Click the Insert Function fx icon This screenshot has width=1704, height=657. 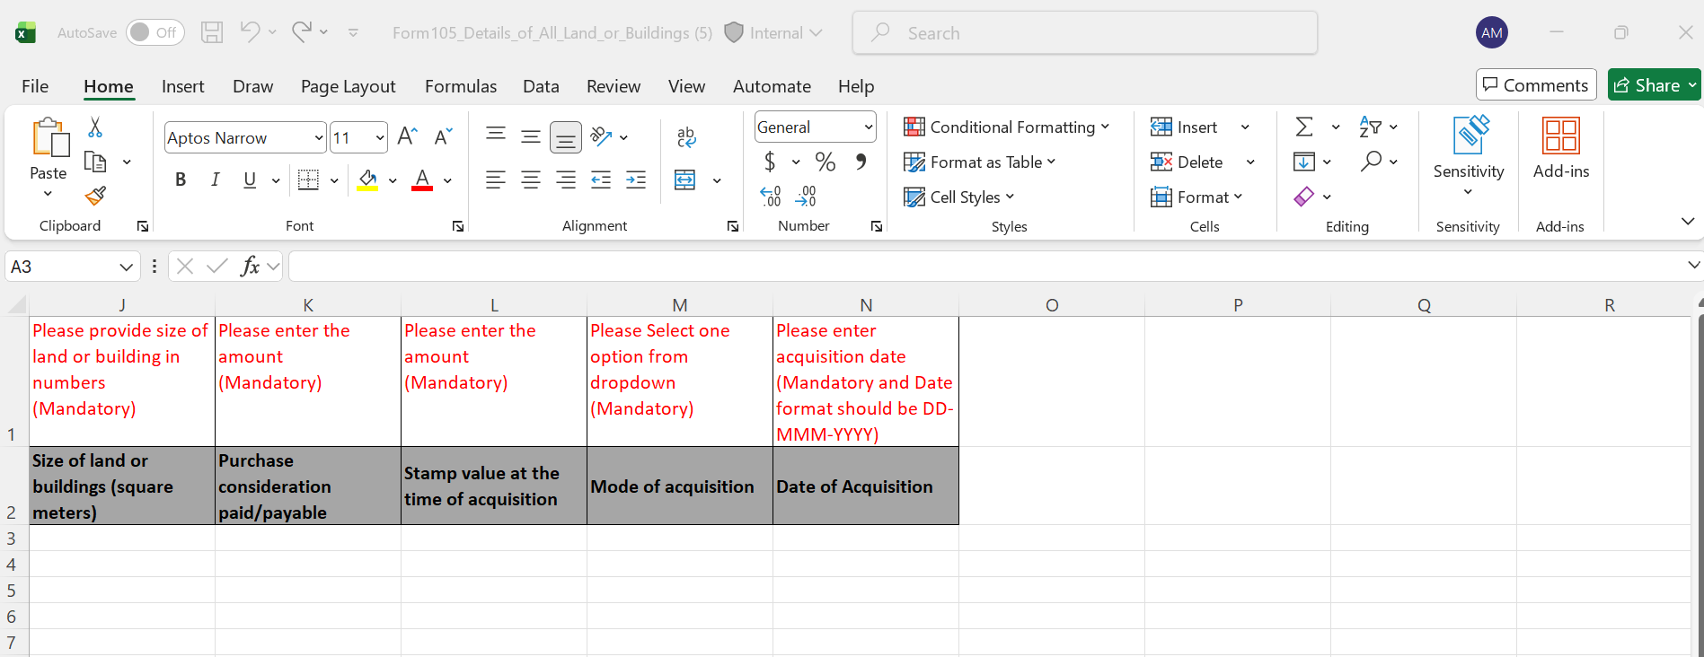tap(251, 266)
